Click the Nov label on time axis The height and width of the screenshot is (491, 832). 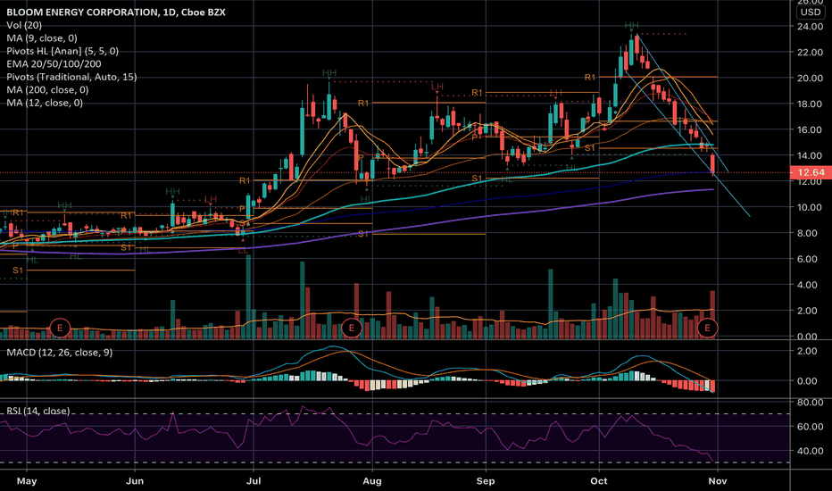click(x=718, y=481)
